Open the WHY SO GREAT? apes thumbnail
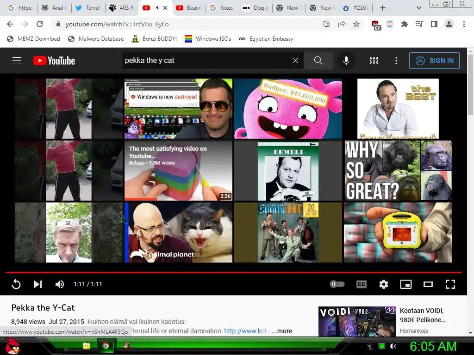The width and height of the screenshot is (474, 355). coord(398,171)
